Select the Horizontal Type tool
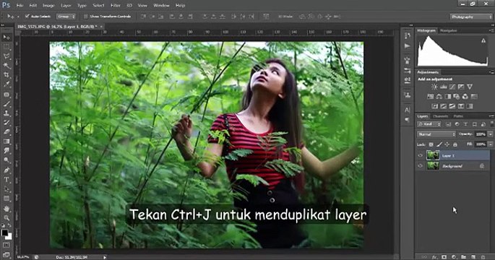 pyautogui.click(x=7, y=180)
